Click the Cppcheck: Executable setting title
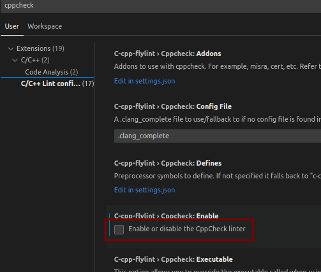Screen dimensions: 321x272 pos(174,259)
